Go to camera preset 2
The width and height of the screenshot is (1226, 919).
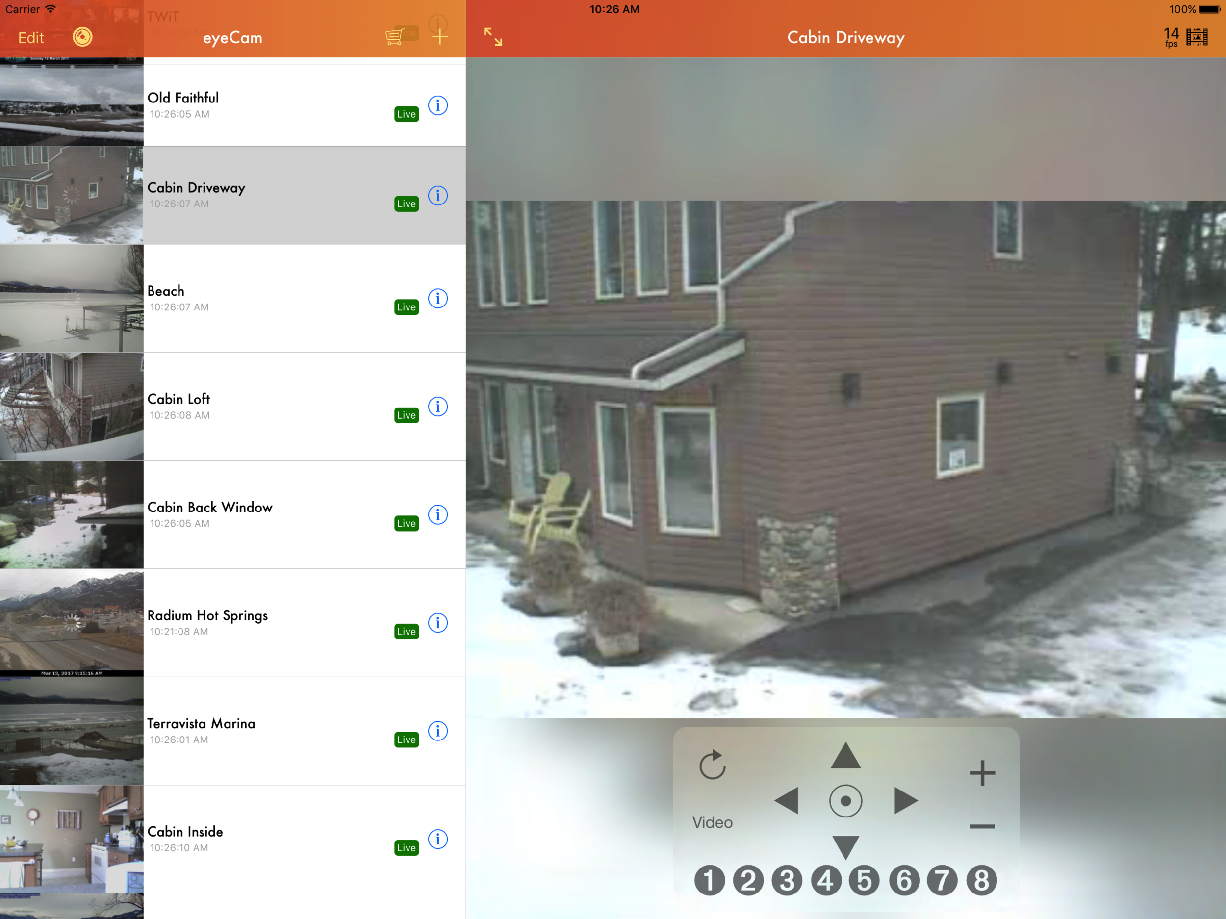[x=748, y=880]
